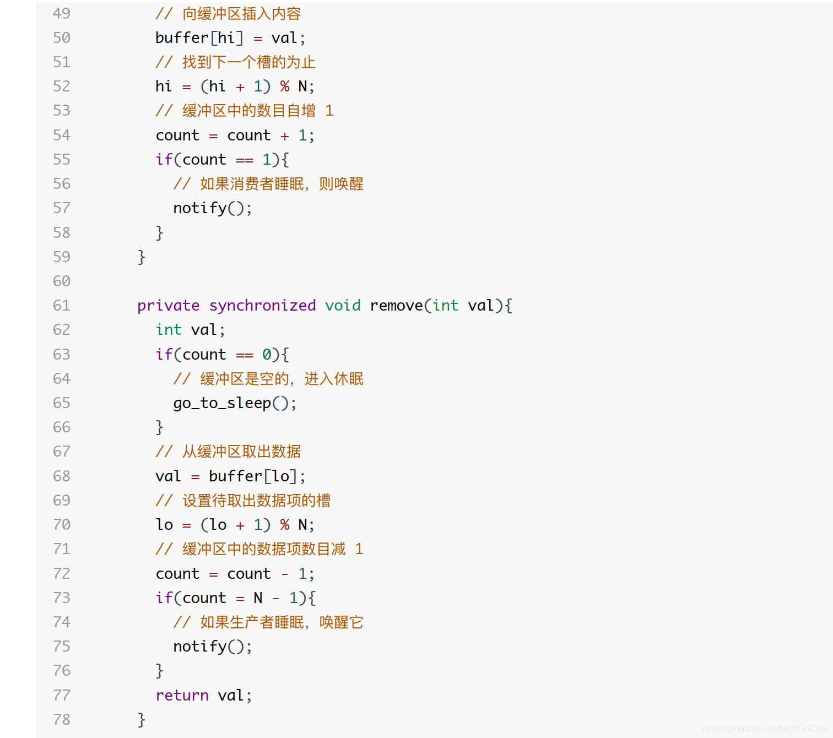The width and height of the screenshot is (833, 738).
Task: Click the 'void' keyword on line 61
Action: [343, 305]
